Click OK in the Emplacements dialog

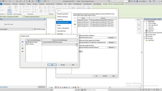52,65
